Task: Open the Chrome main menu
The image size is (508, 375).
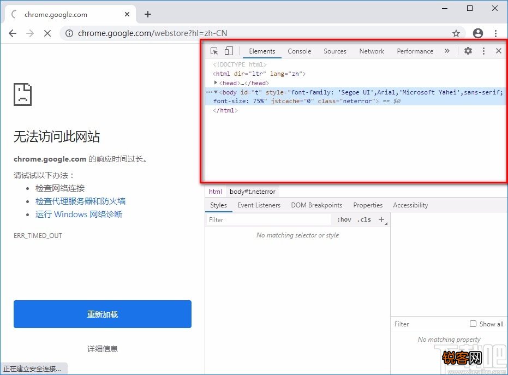Action: pyautogui.click(x=495, y=33)
